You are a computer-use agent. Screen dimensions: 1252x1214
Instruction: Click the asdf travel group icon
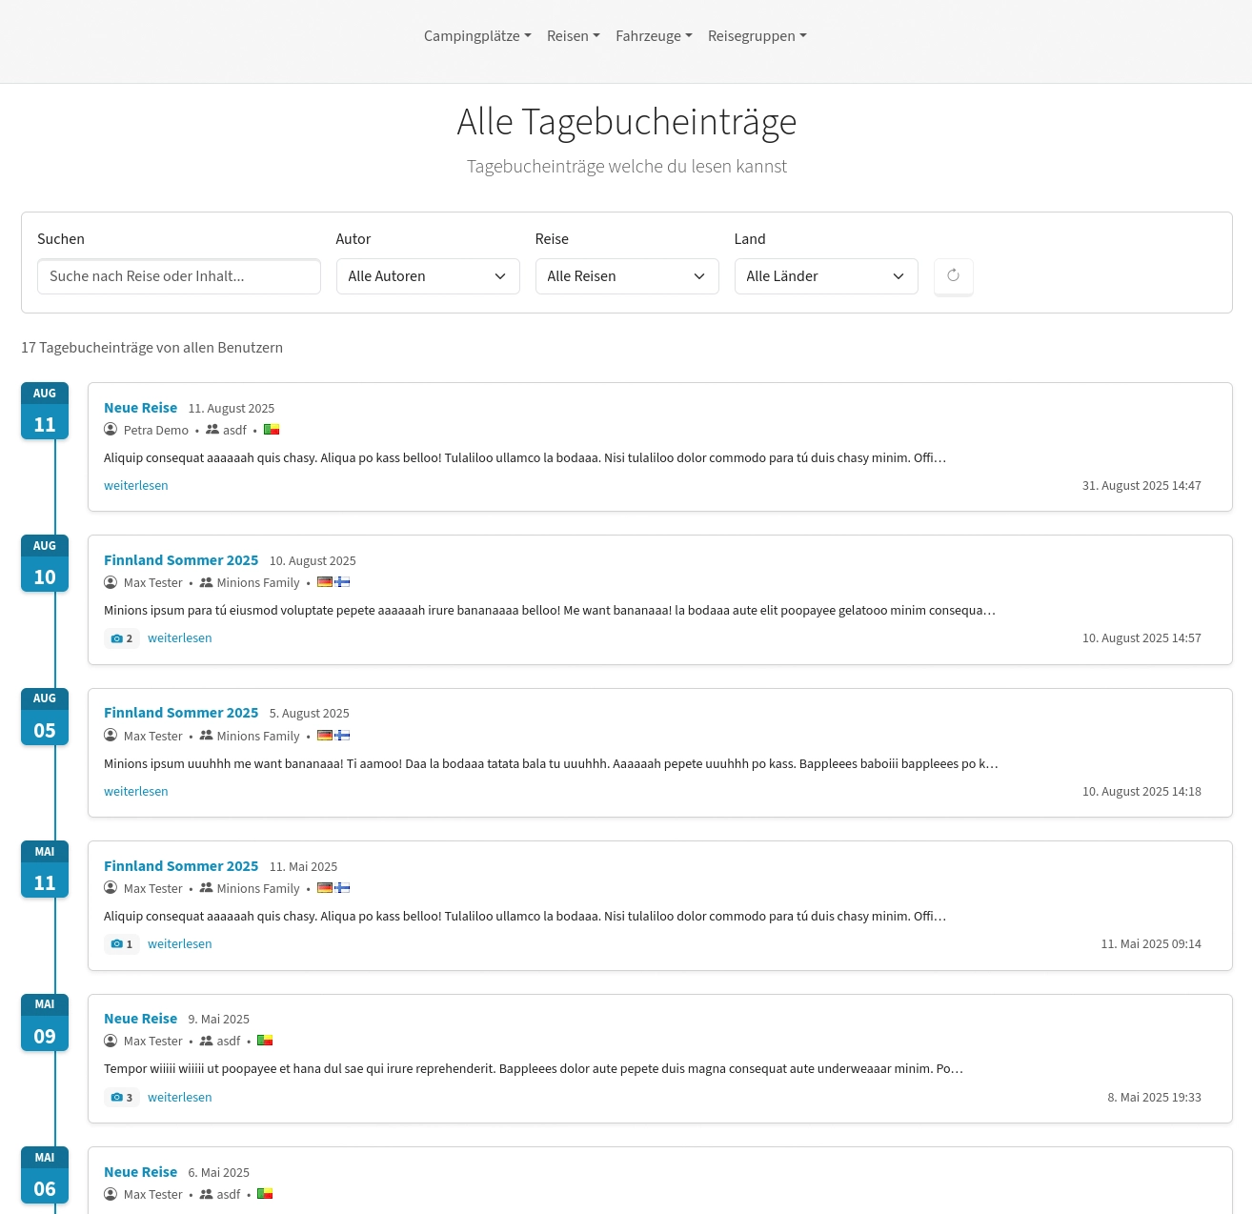[212, 429]
